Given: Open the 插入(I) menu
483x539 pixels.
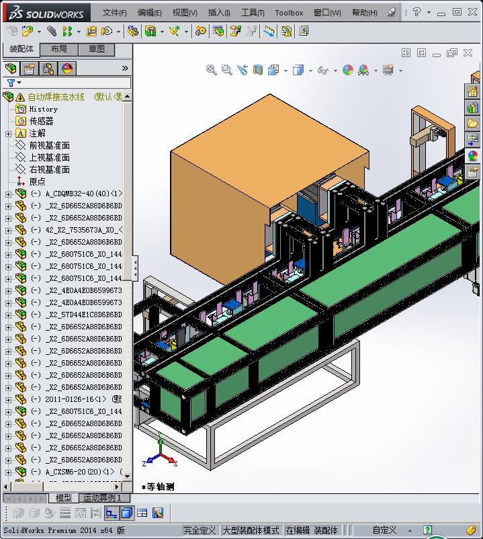Looking at the screenshot, I should [219, 13].
